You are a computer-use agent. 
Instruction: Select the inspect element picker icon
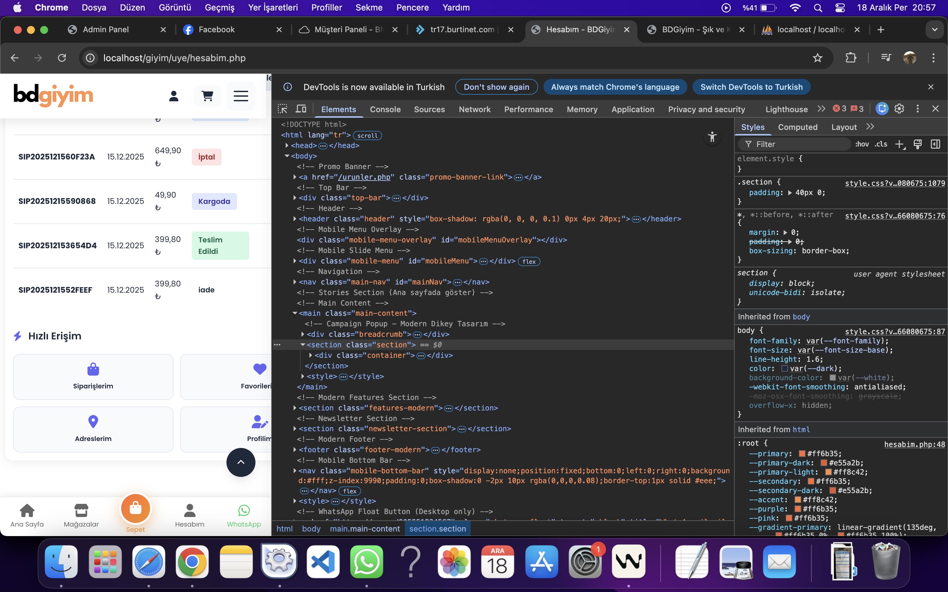[282, 109]
